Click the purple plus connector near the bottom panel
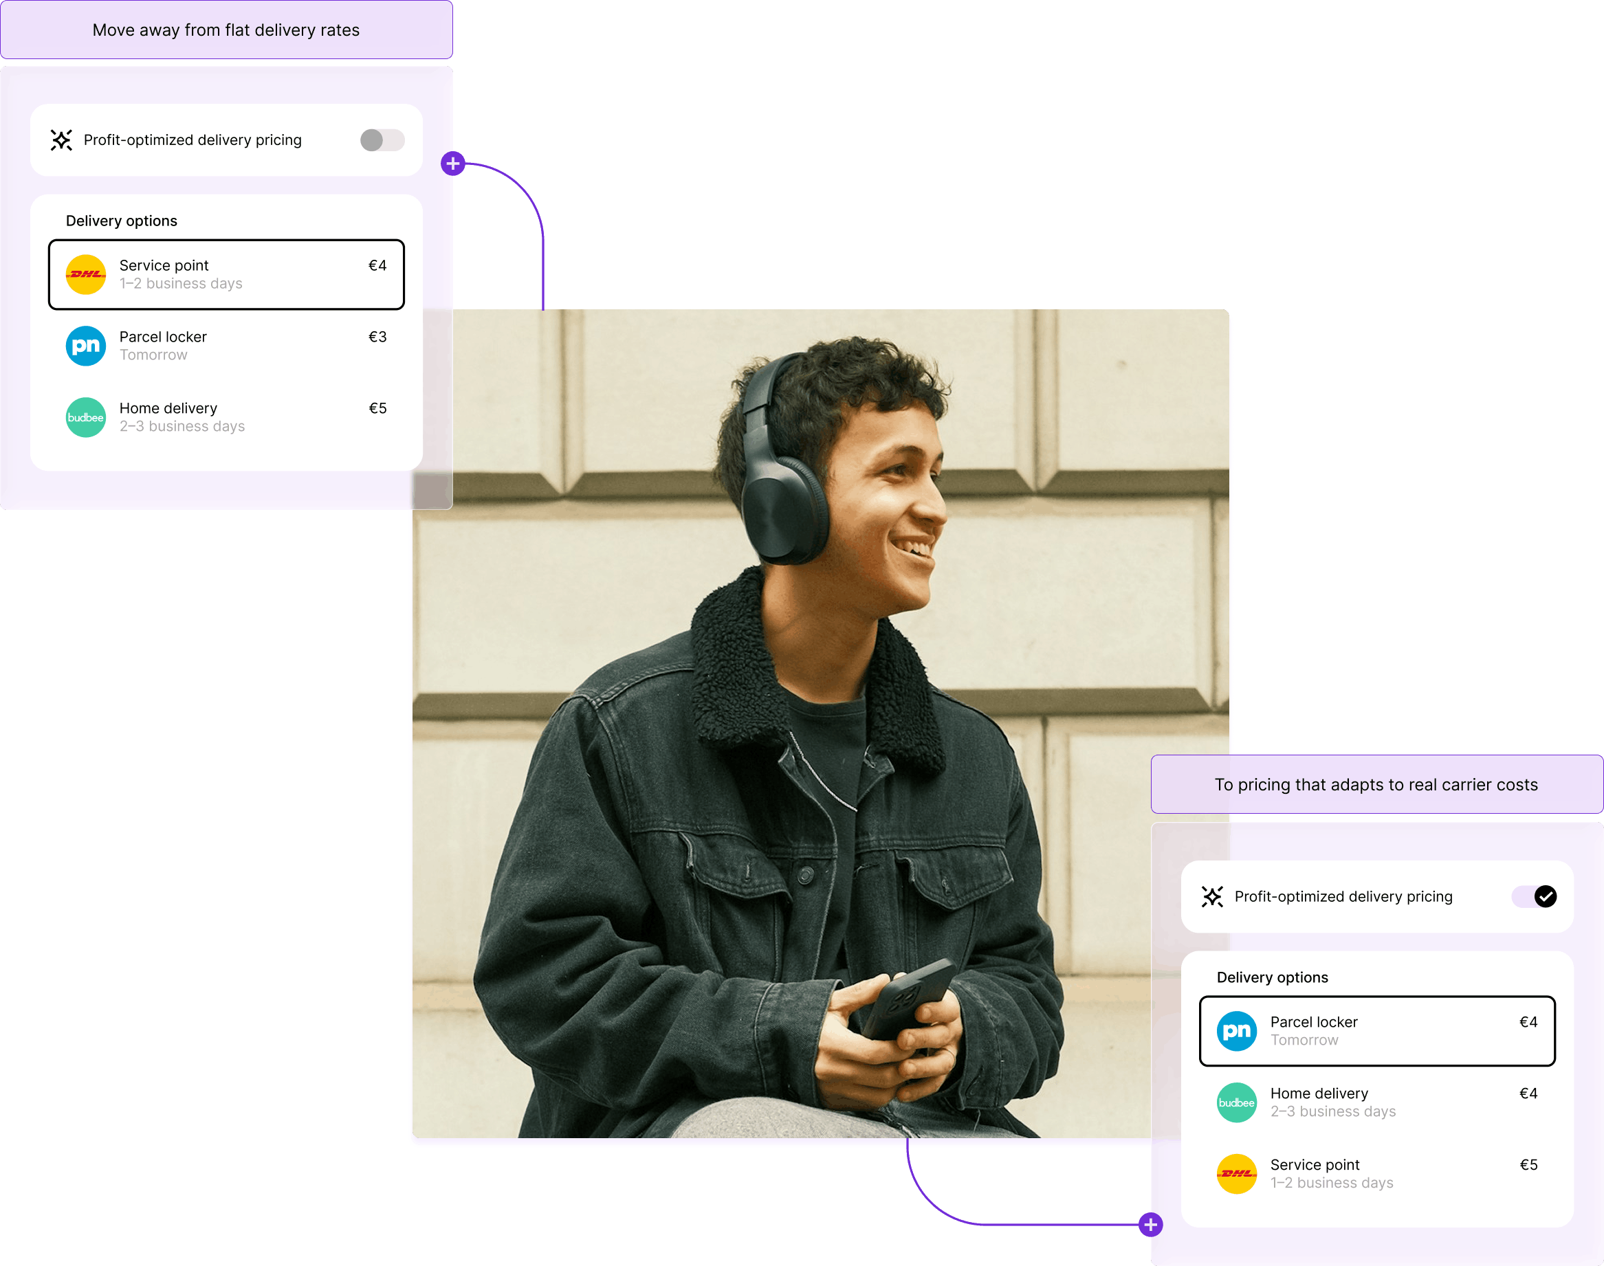Screen dimensions: 1604x1266 pos(1150,1225)
